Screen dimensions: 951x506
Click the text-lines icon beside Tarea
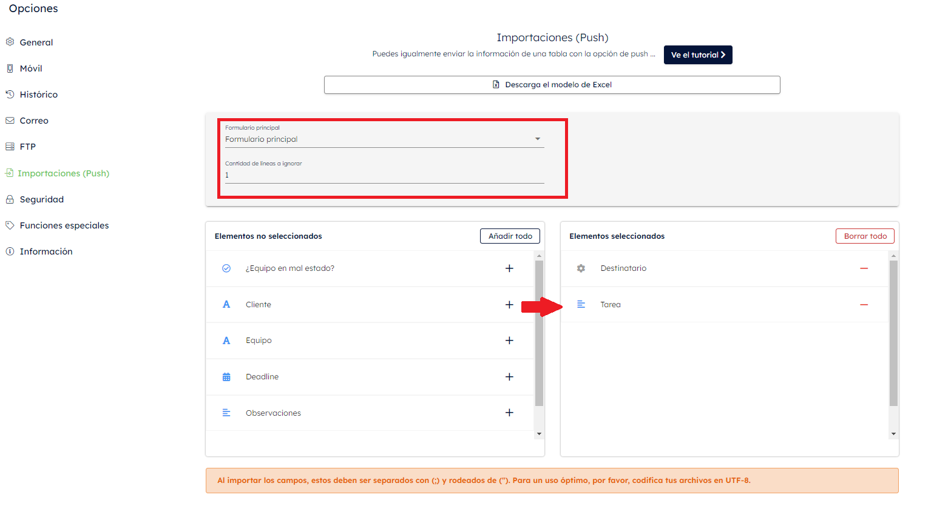tap(581, 304)
